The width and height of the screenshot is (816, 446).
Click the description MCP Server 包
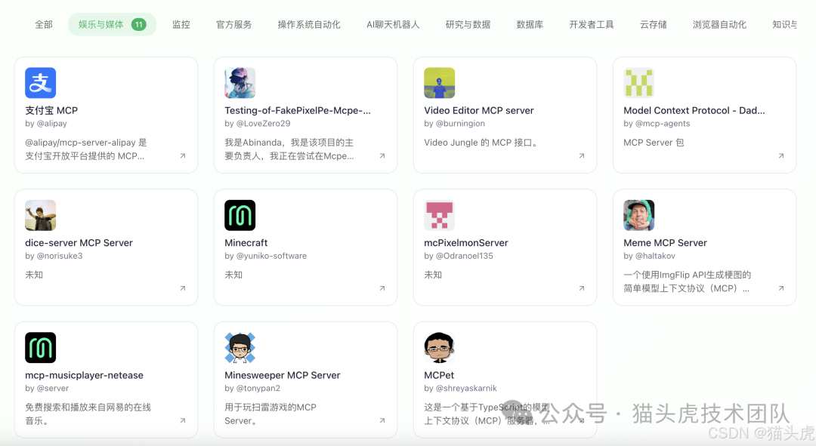click(654, 143)
